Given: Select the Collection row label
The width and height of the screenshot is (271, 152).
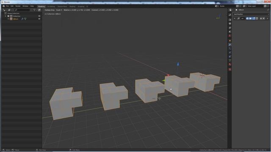Looking at the screenshot, I should [x=17, y=16].
